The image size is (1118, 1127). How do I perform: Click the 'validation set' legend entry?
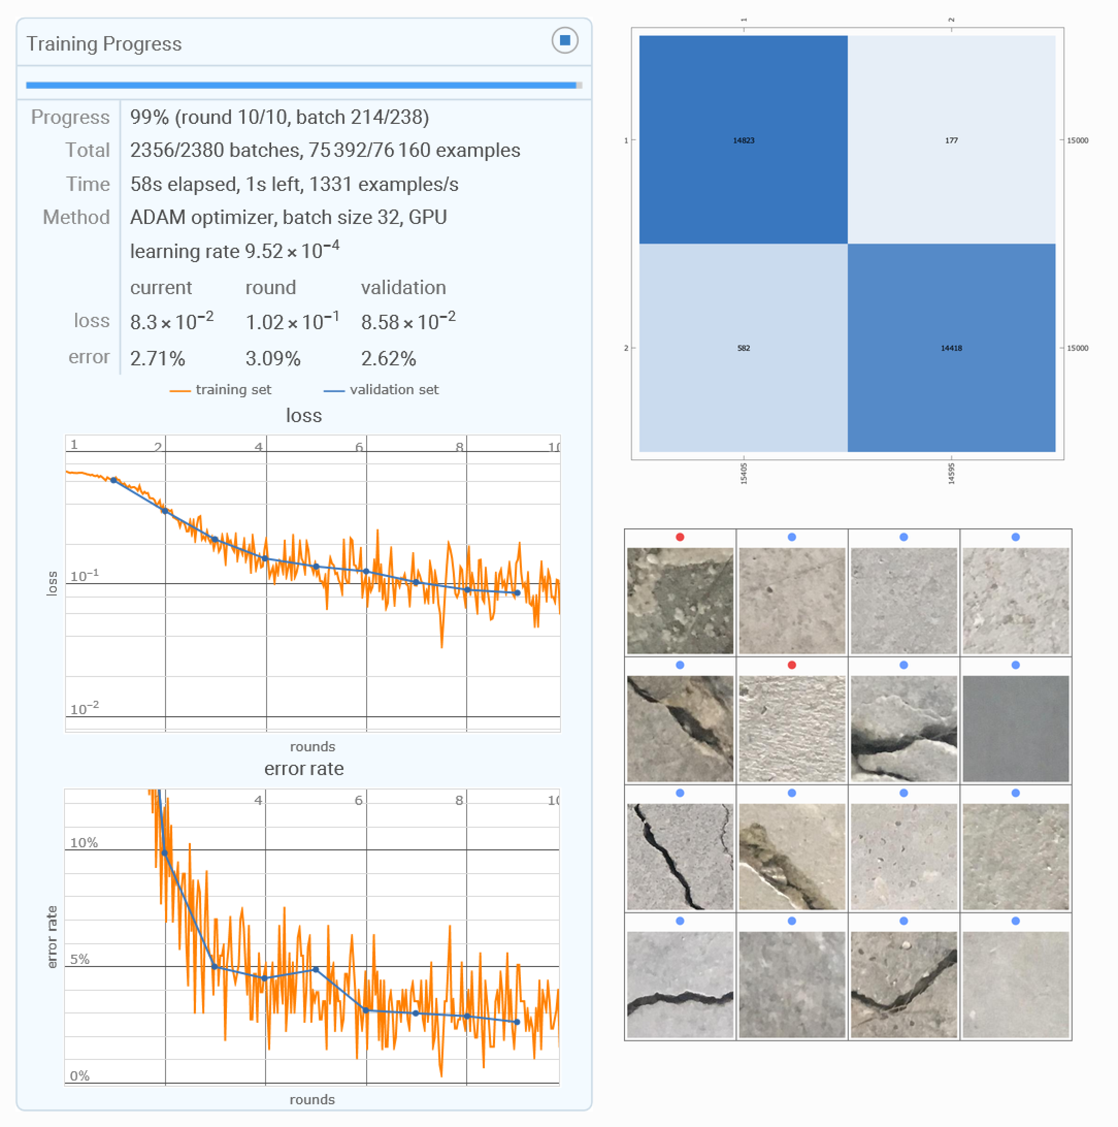tap(381, 389)
